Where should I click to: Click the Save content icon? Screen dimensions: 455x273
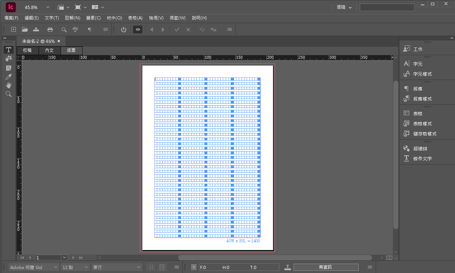[x=36, y=30]
